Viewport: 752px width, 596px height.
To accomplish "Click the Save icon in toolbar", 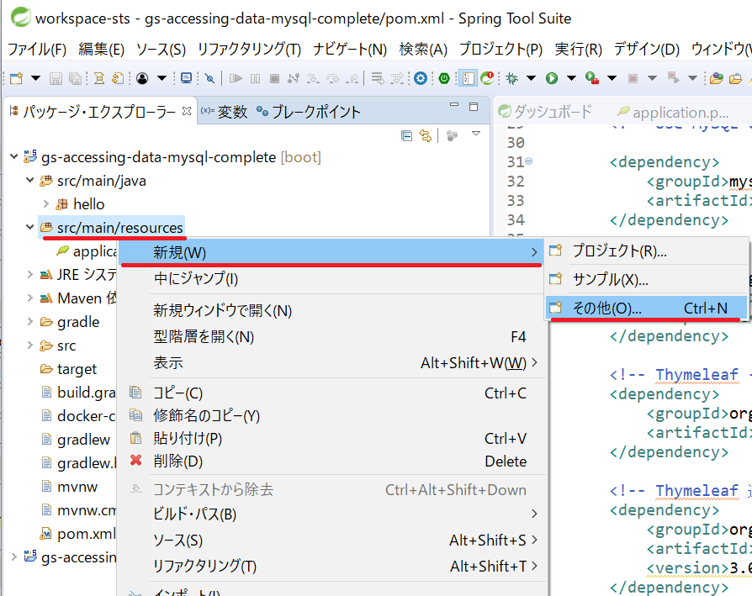I will pos(56,78).
